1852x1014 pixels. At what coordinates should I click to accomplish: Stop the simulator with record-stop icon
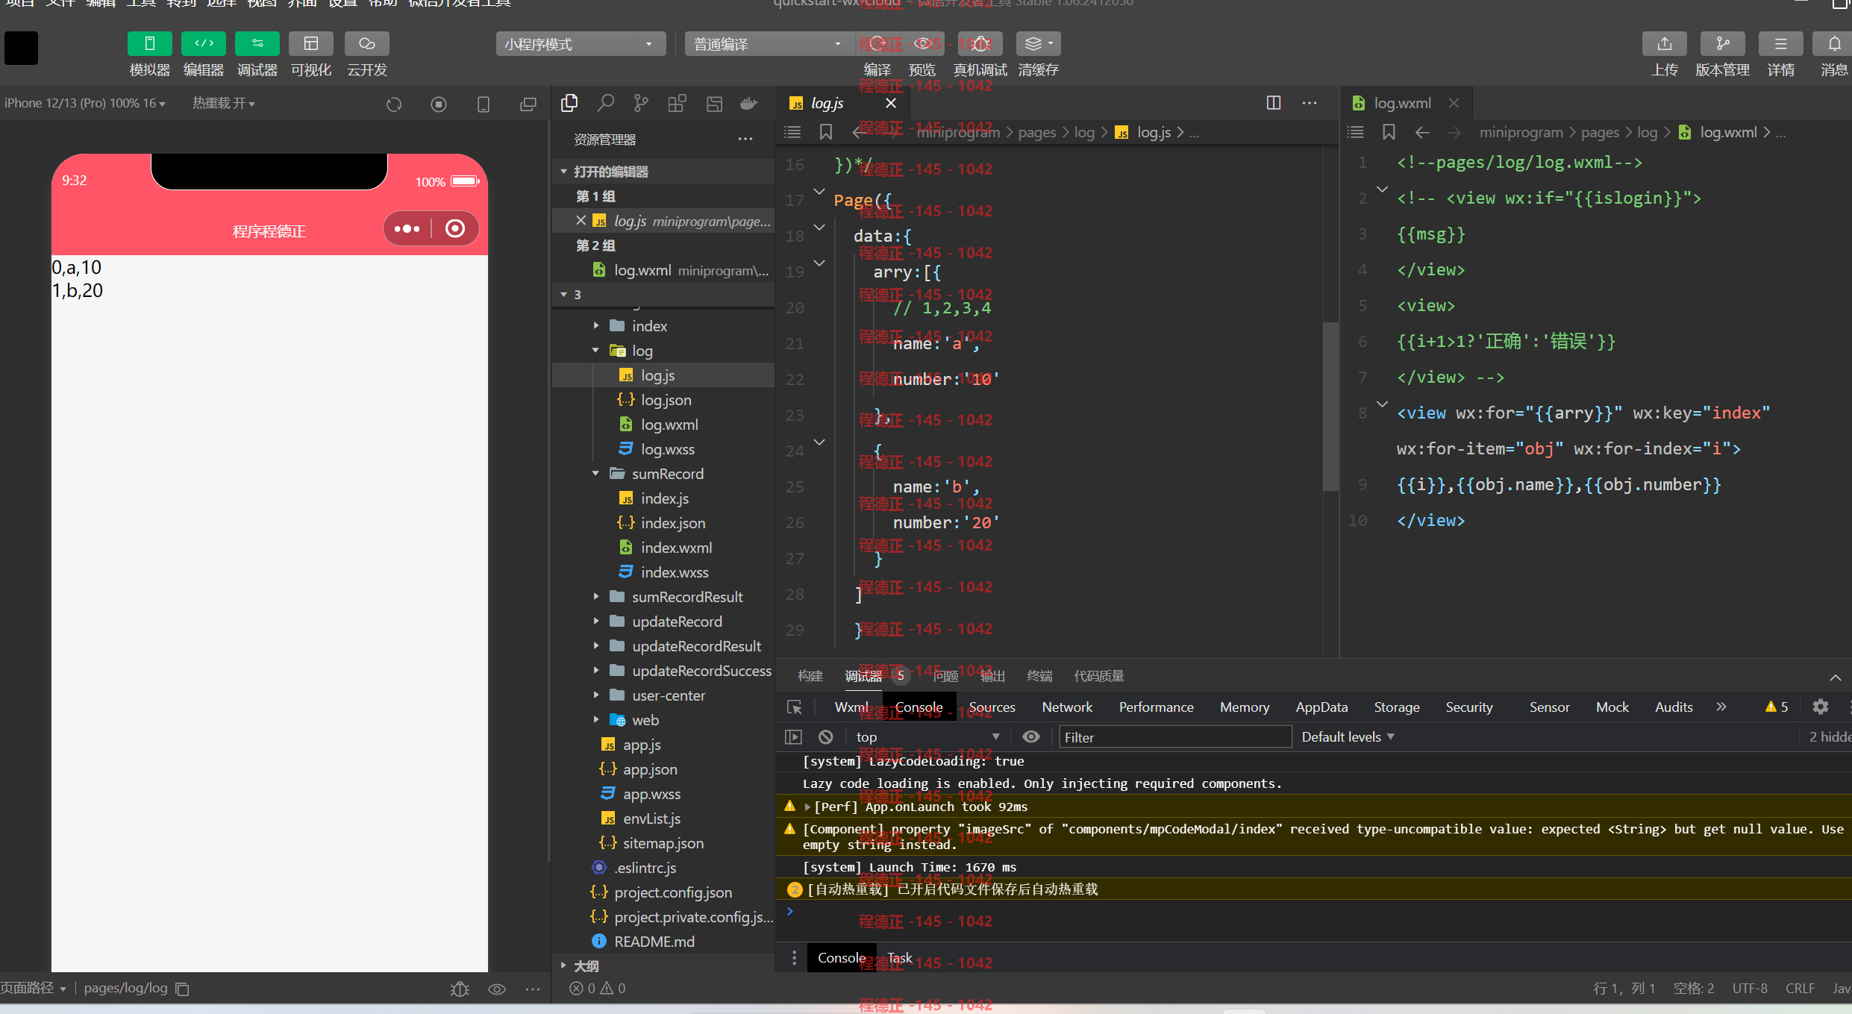(439, 104)
